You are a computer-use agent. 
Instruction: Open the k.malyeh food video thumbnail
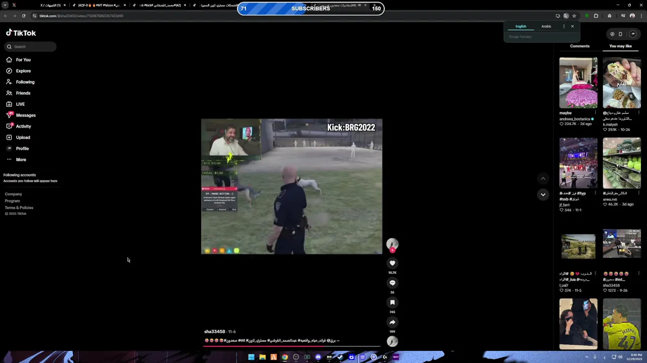[x=622, y=83]
